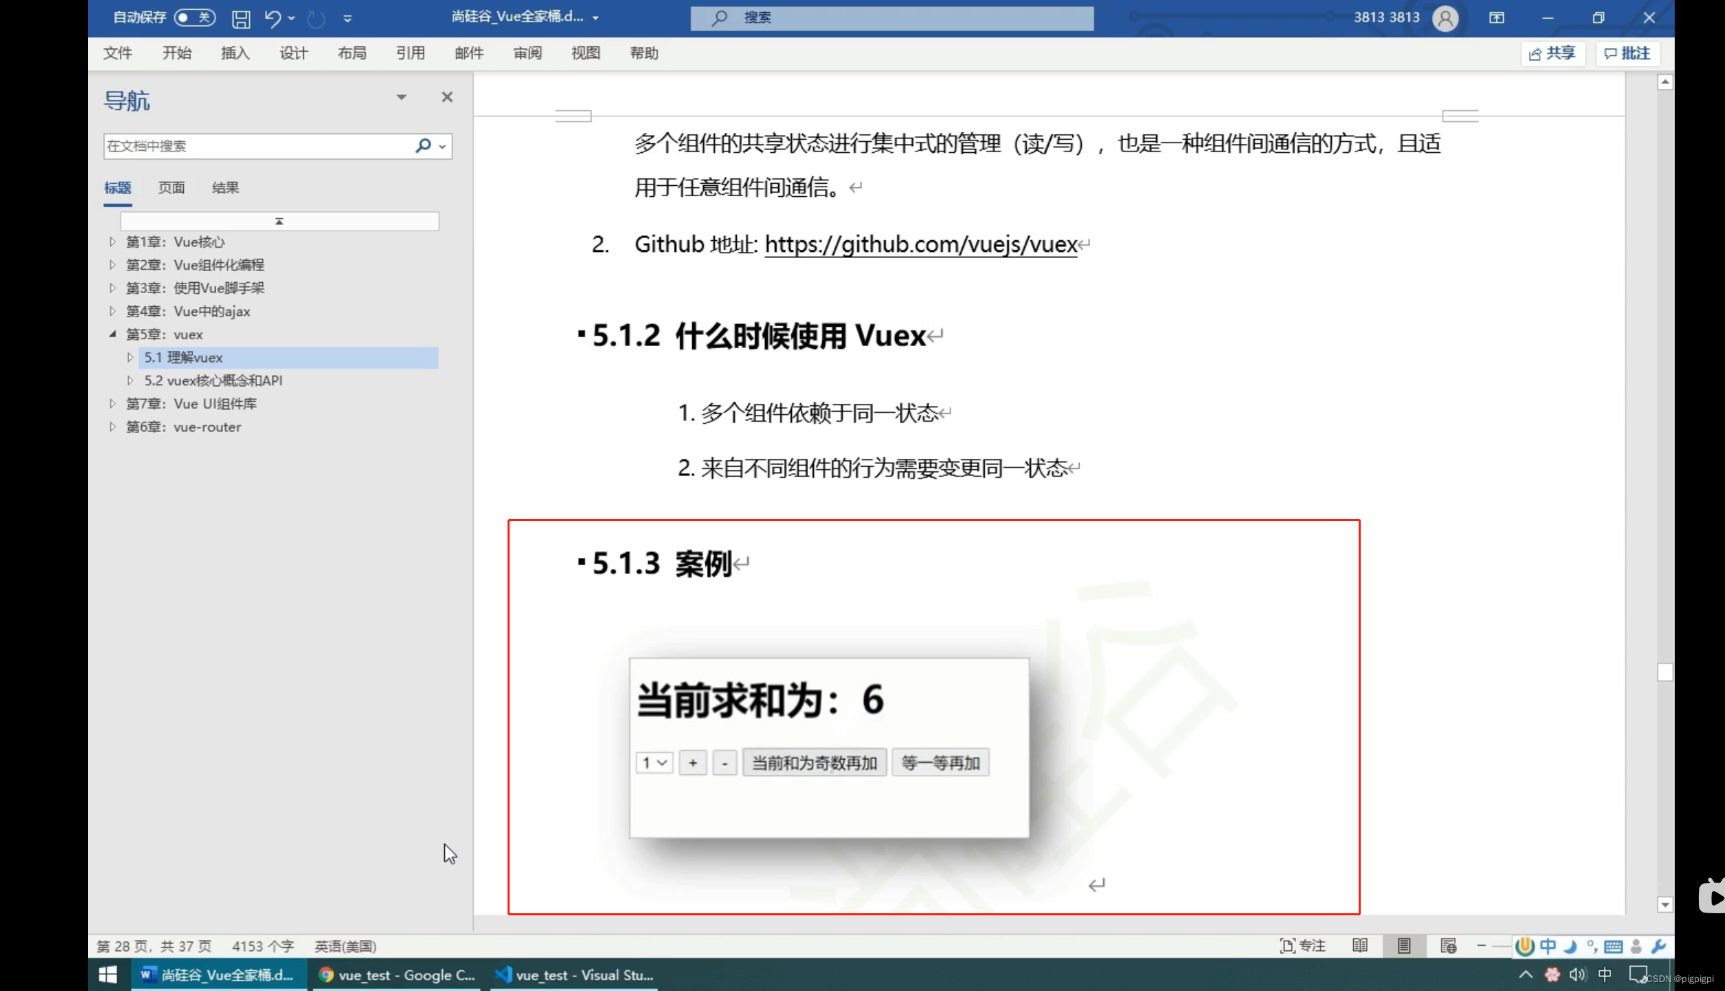Switch to the 布局 ribbon tab
Image resolution: width=1725 pixels, height=991 pixels.
pos(352,53)
